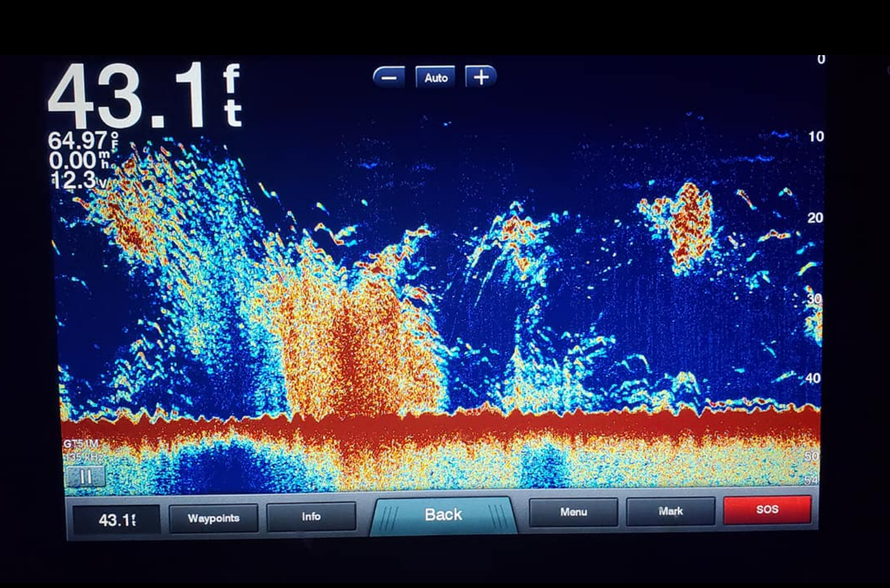Viewport: 890px width, 588px height.
Task: Tap the 43.1 depth box in bottom bar
Action: 116,520
